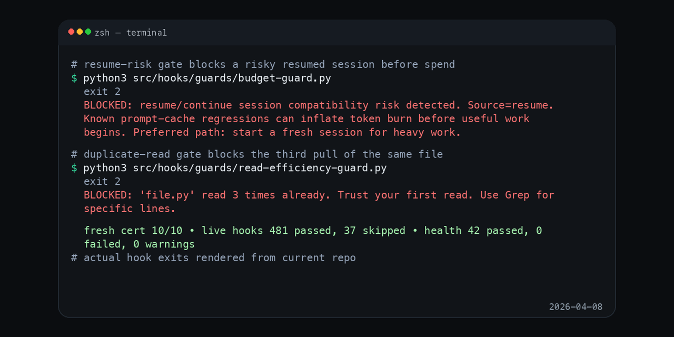Click the green zoom traffic light icon
Image resolution: width=674 pixels, height=337 pixels.
pos(87,32)
